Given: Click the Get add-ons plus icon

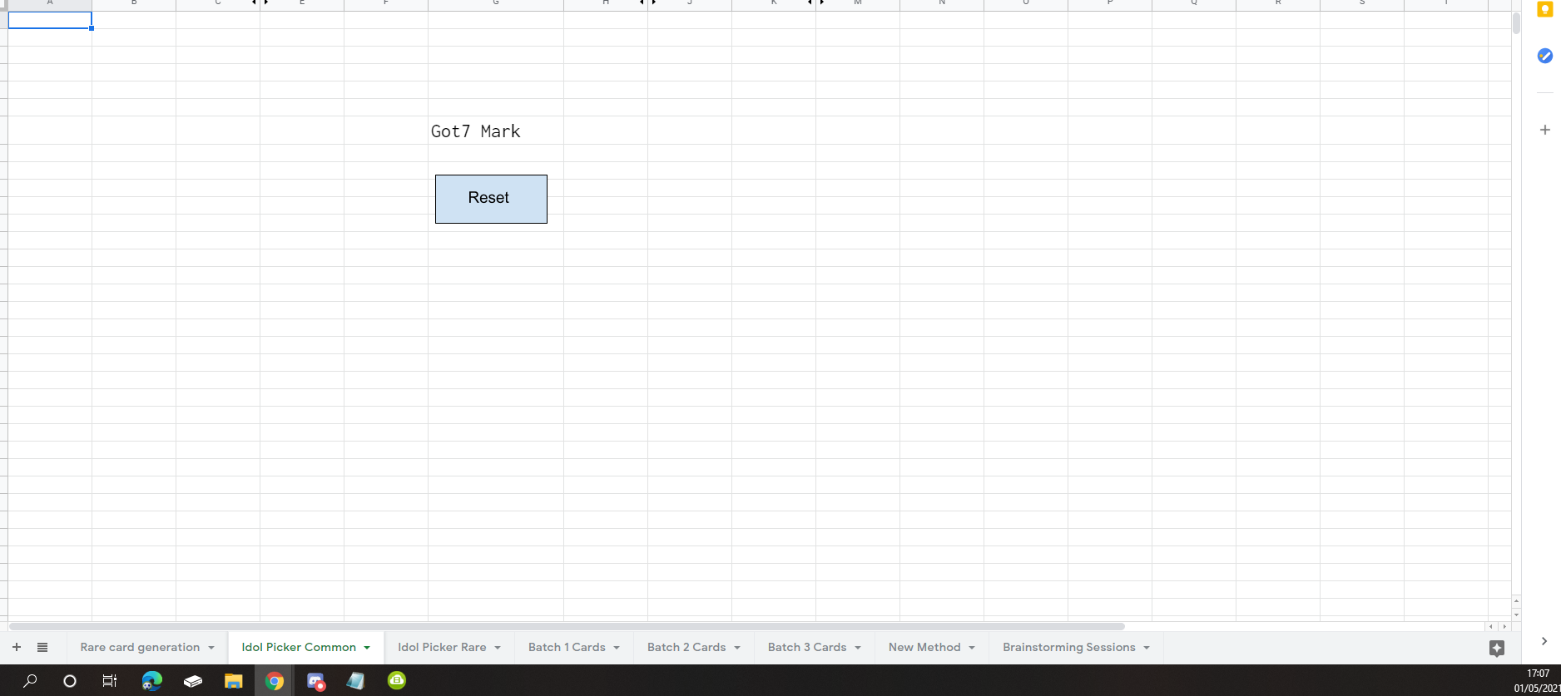Looking at the screenshot, I should pos(1544,130).
